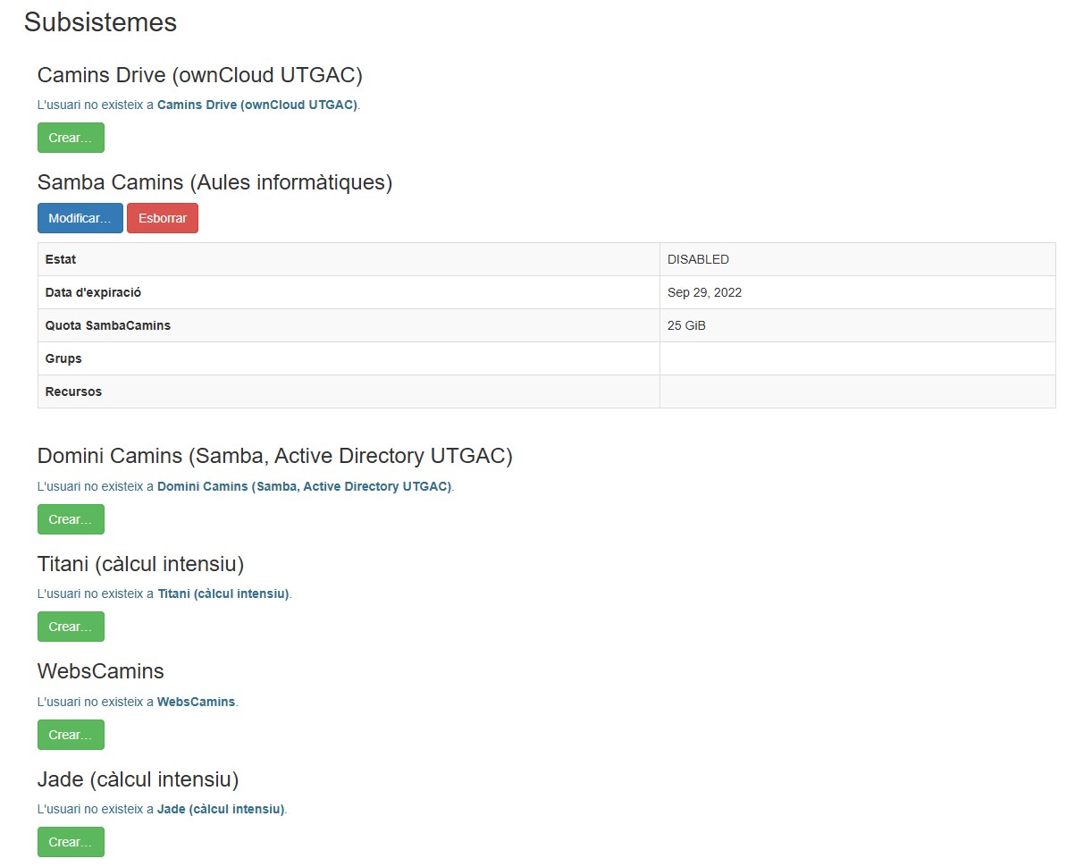Open the bold Jade (càlcul intensiu) link

click(220, 810)
